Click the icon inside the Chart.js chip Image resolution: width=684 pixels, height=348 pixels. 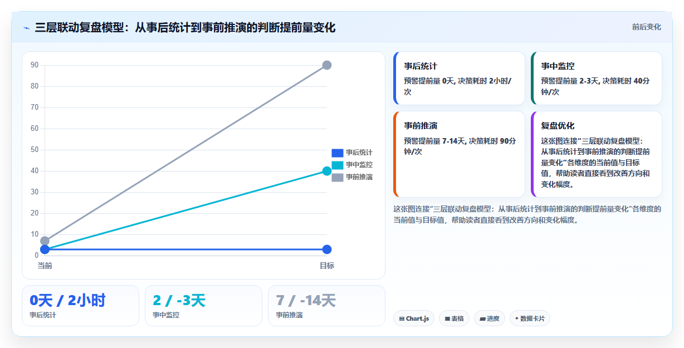(x=402, y=319)
